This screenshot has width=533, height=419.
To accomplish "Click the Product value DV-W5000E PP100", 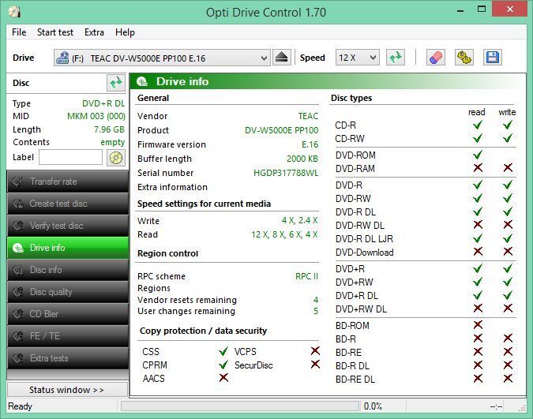I will [281, 130].
